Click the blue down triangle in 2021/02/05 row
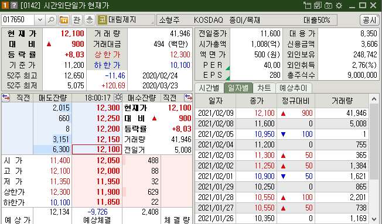This screenshot has width=382, height=224. (x=283, y=135)
